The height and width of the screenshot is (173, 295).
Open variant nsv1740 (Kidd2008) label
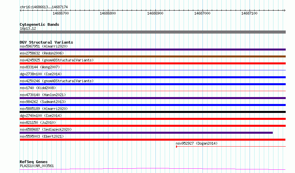[38, 88]
